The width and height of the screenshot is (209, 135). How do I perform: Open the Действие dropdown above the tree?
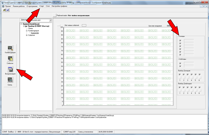50,20
